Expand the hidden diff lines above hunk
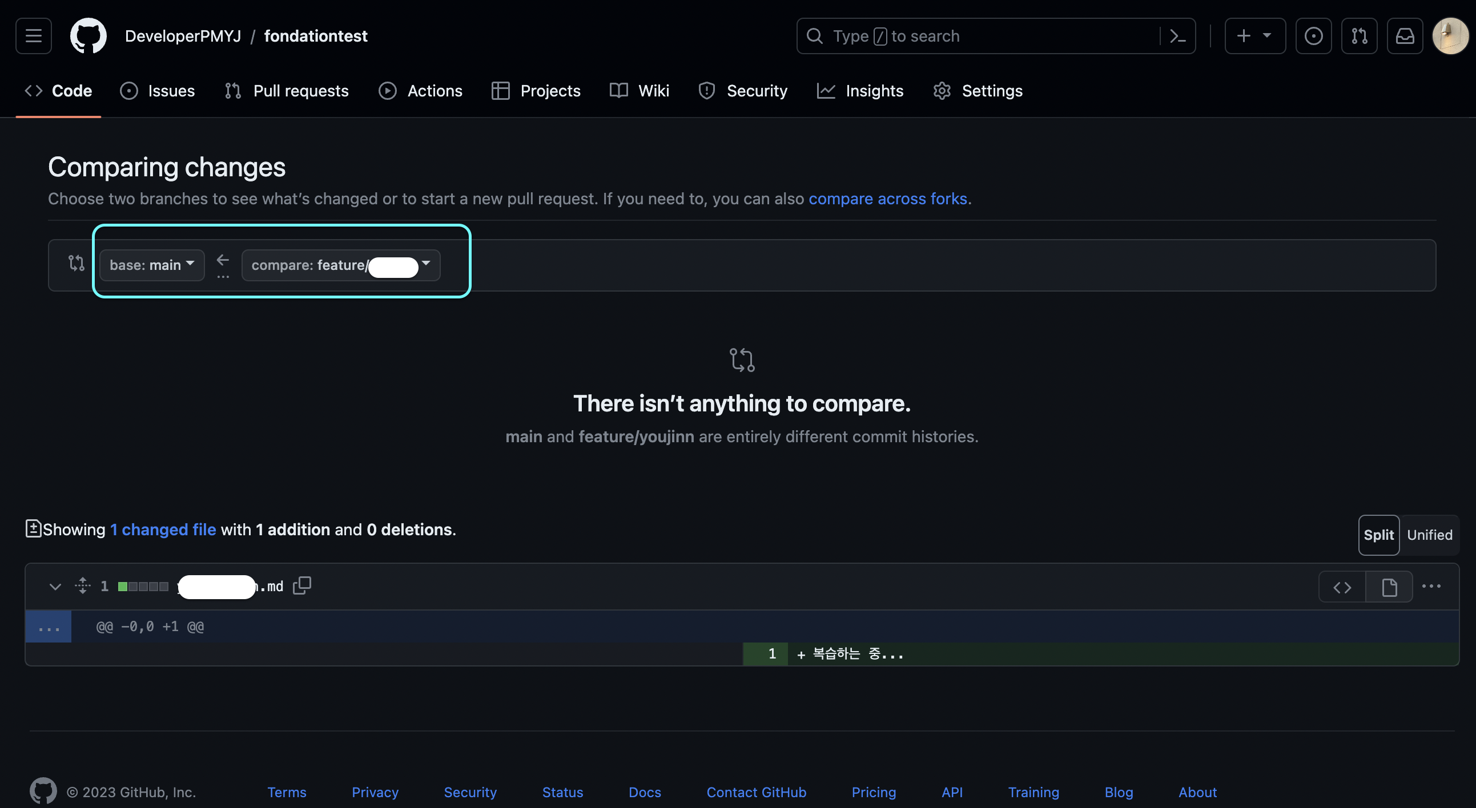This screenshot has width=1476, height=808. click(x=49, y=627)
